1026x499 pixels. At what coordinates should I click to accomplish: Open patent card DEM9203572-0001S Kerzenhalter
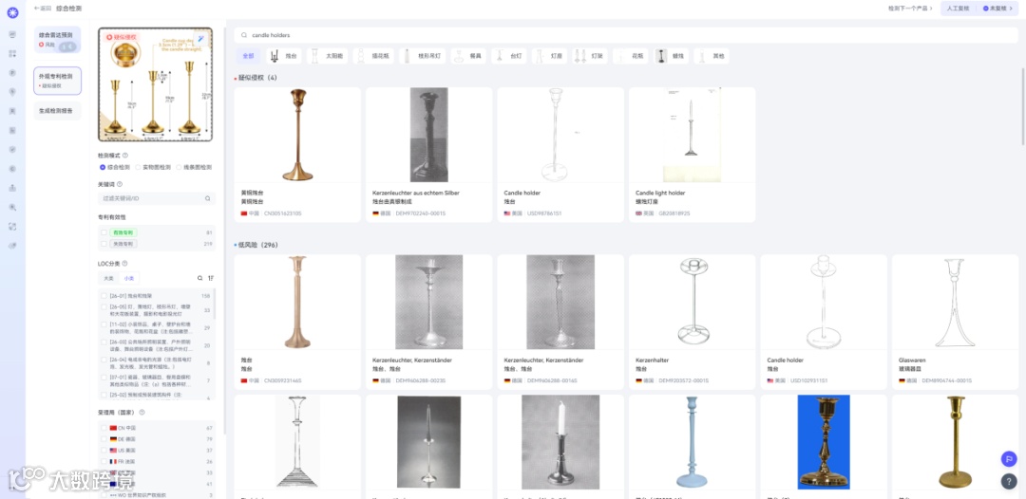coord(693,322)
